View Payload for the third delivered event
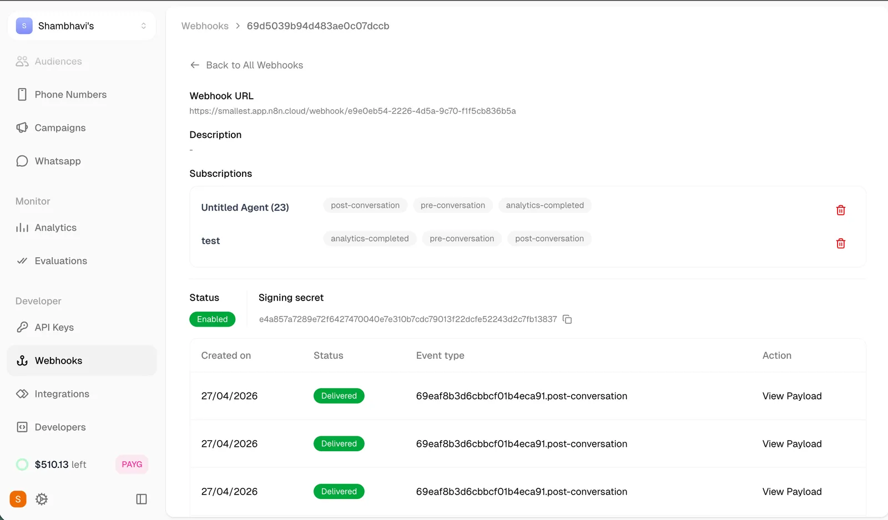Viewport: 888px width, 520px height. [792, 491]
